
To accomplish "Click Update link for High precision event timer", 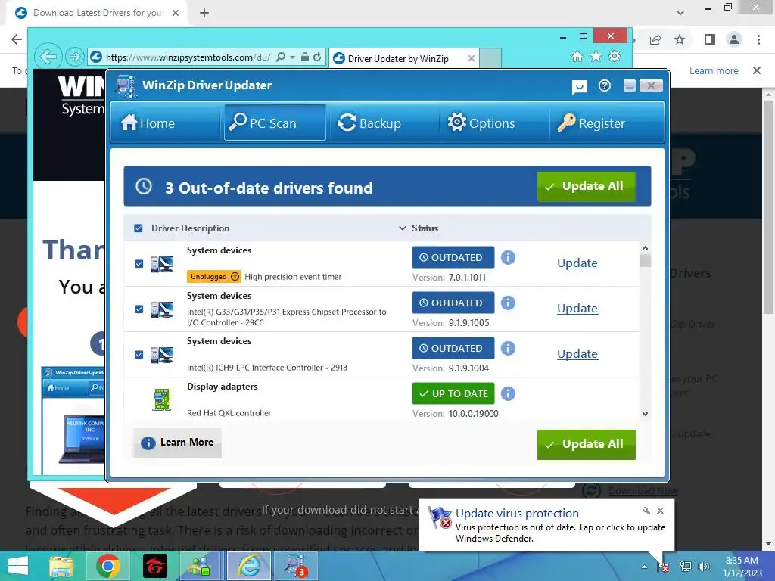I will pyautogui.click(x=577, y=263).
